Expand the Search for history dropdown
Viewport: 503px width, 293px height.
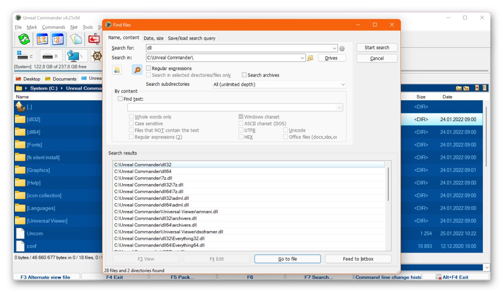tap(334, 48)
